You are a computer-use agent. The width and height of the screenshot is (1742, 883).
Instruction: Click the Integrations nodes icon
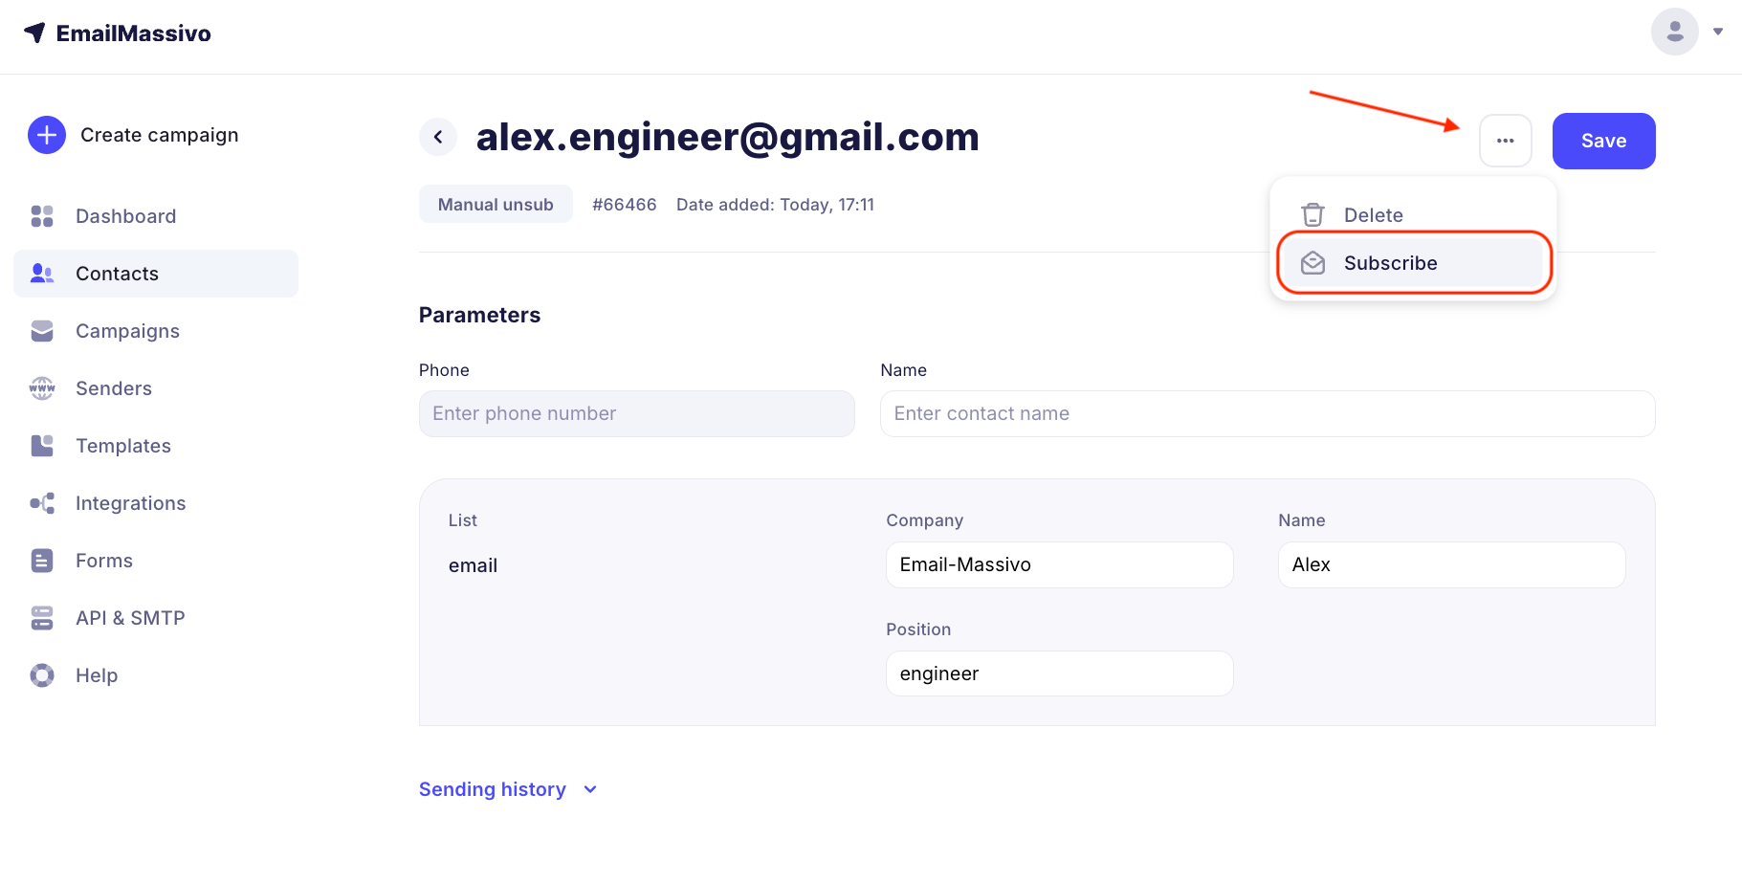tap(42, 503)
